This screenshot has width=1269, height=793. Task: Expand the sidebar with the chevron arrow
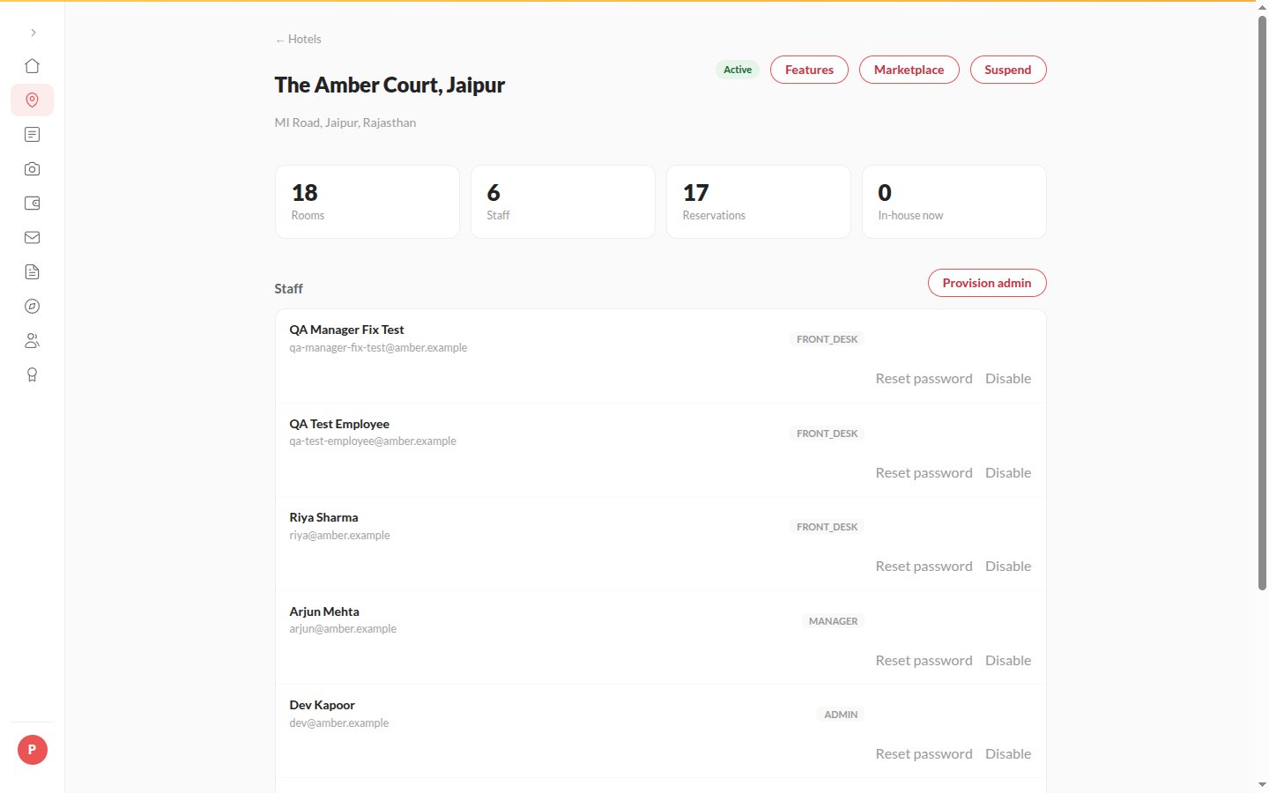click(33, 33)
